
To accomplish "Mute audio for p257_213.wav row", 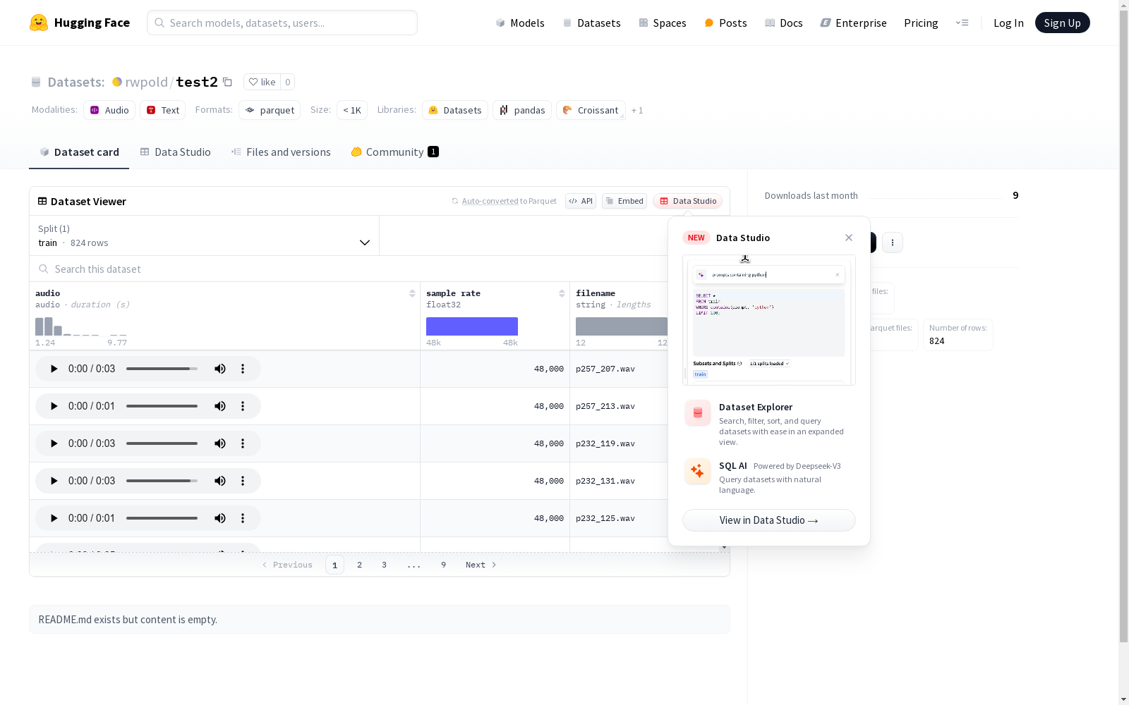I will (x=220, y=406).
